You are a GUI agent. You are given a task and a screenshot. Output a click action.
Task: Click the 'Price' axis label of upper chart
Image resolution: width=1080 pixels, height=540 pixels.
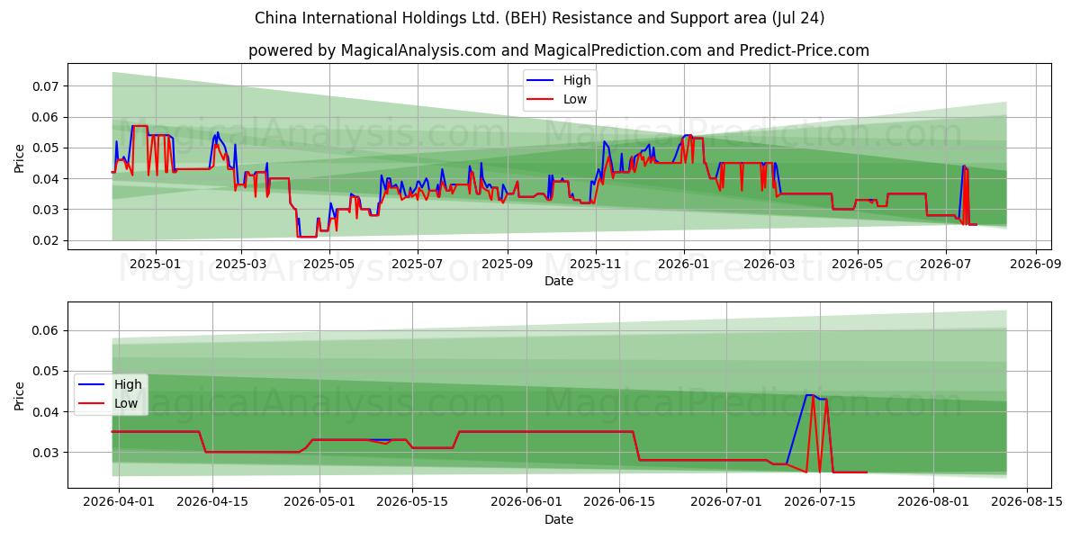click(x=20, y=157)
